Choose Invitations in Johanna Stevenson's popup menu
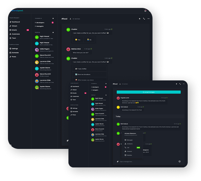201x181 pixels. [130, 144]
